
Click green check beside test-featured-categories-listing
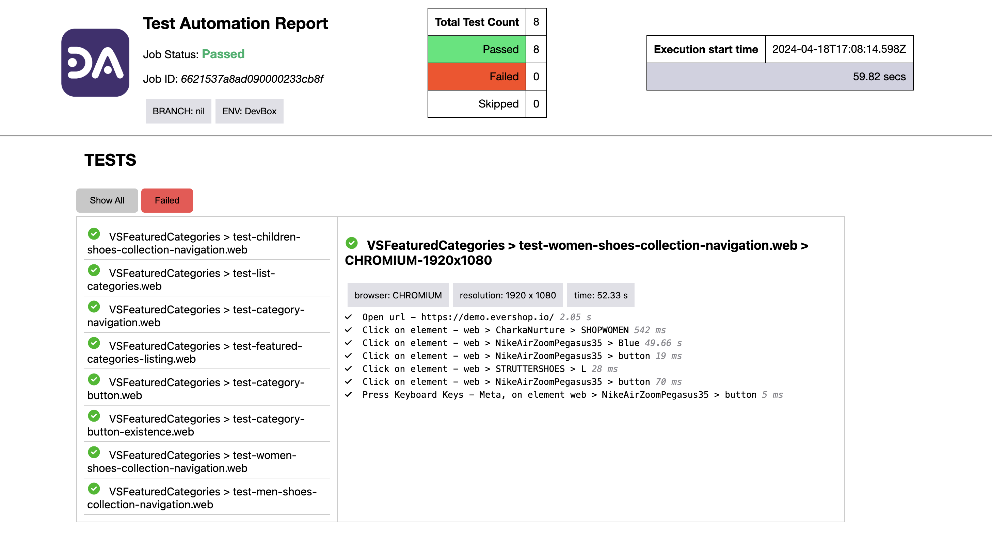(94, 343)
